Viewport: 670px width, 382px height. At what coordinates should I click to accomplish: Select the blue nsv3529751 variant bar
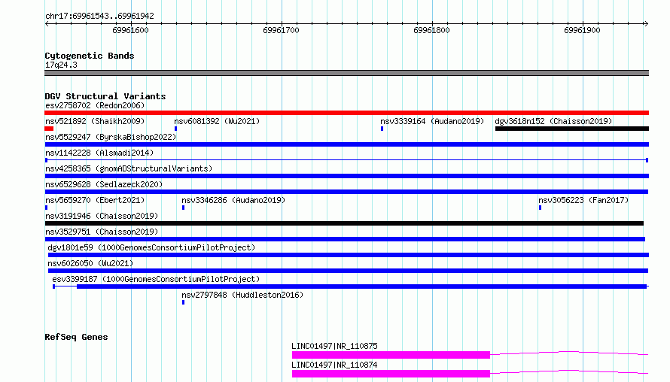[345, 239]
